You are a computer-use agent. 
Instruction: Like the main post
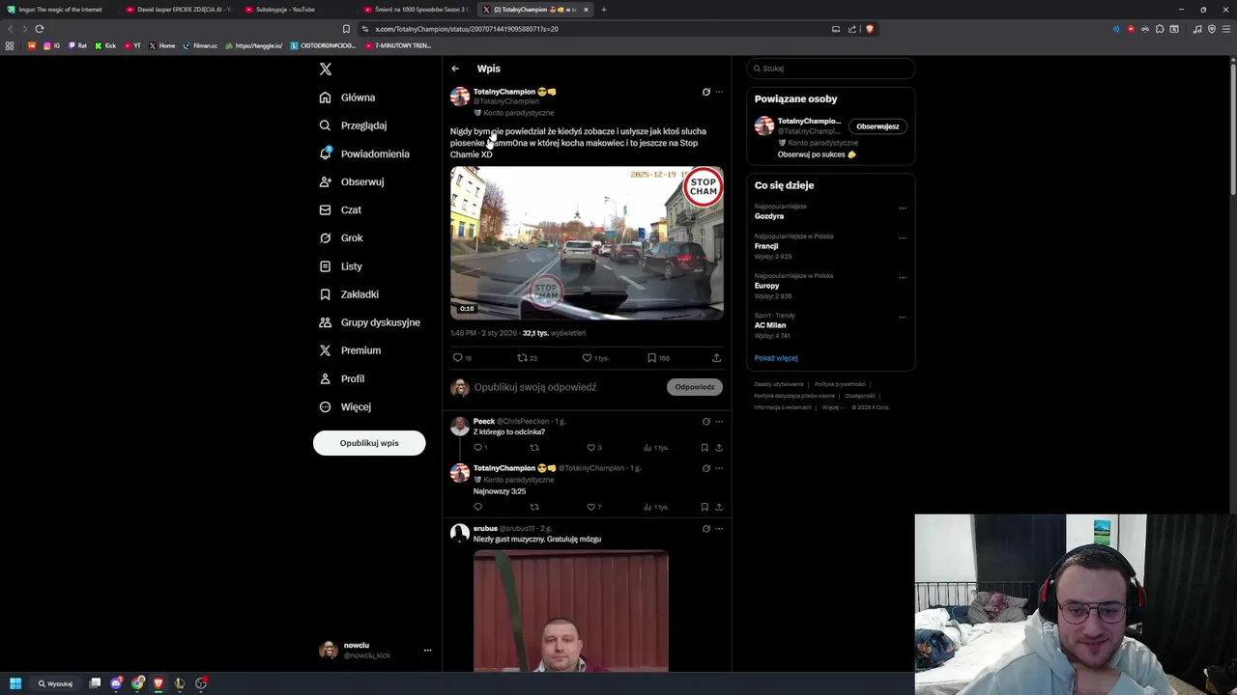[x=587, y=358]
